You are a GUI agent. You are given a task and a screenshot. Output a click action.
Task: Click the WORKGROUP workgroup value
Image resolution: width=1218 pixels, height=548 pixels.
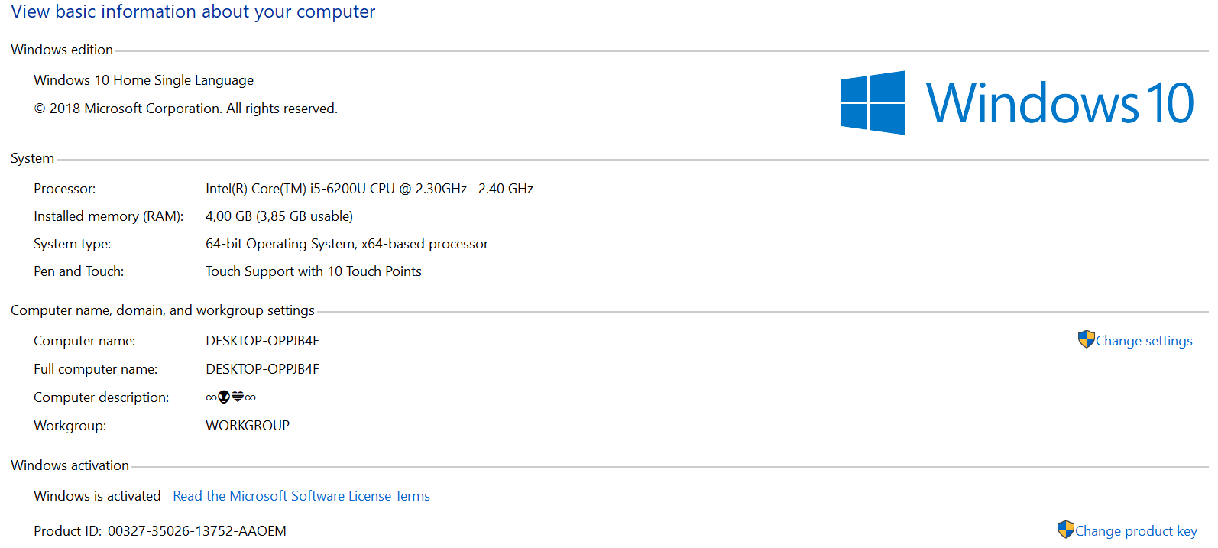247,426
